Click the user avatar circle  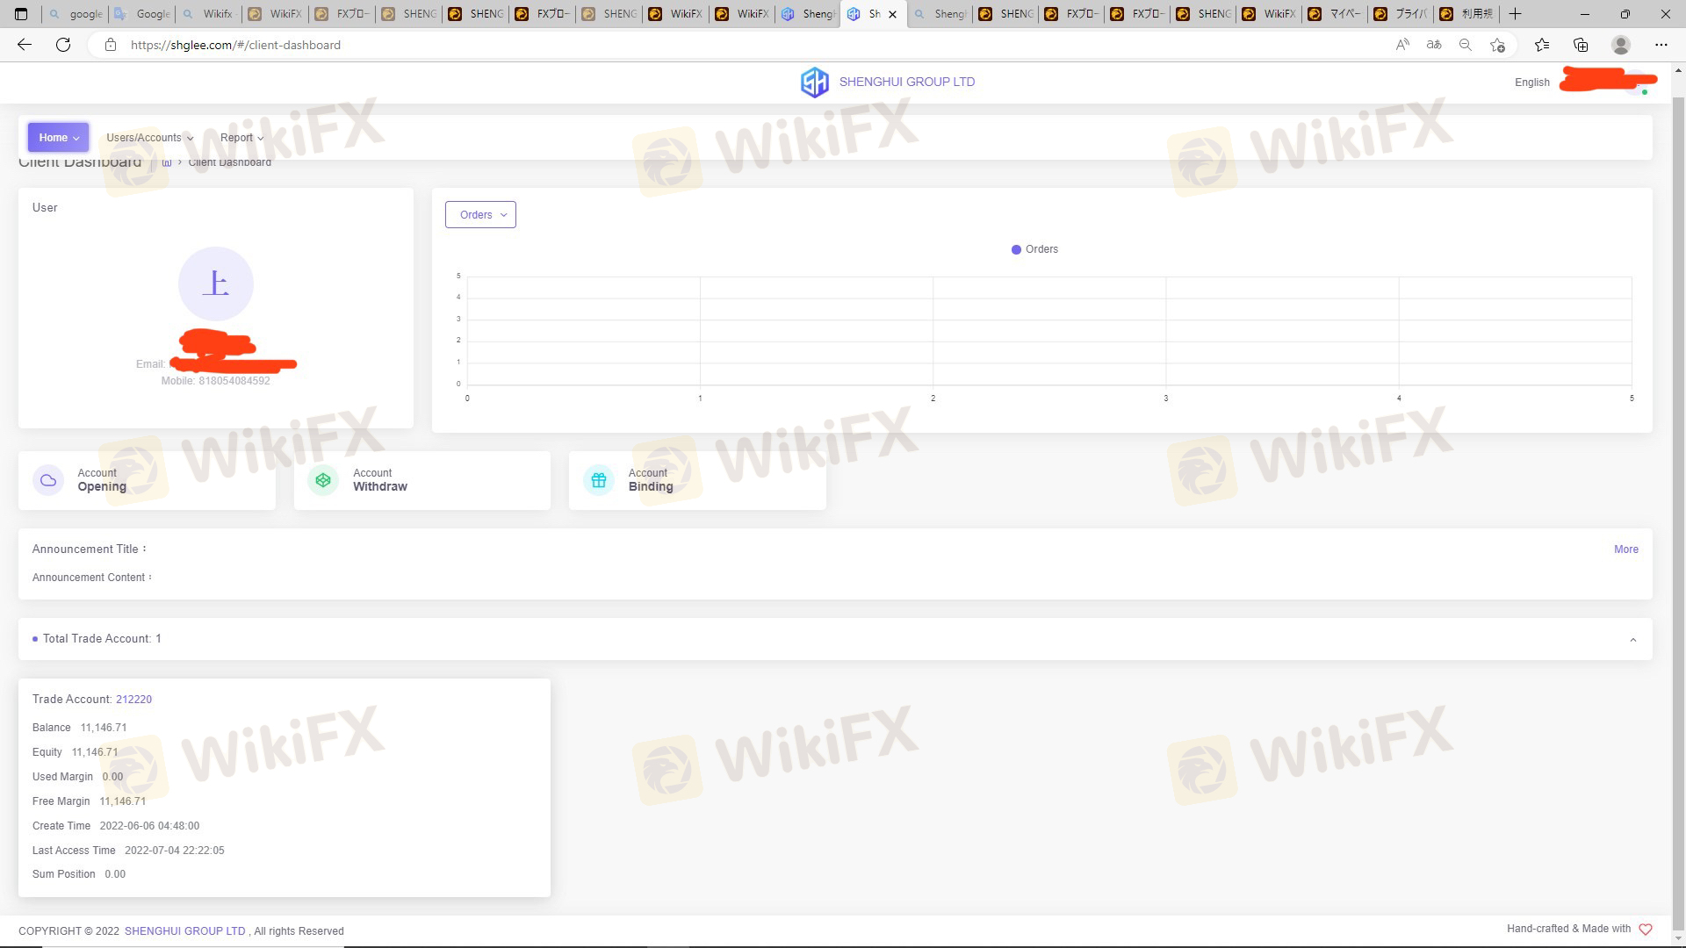tap(216, 284)
